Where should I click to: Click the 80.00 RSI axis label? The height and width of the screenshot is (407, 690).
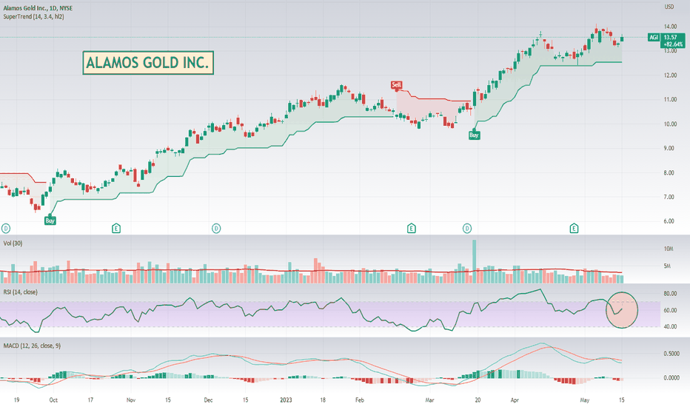coord(670,294)
